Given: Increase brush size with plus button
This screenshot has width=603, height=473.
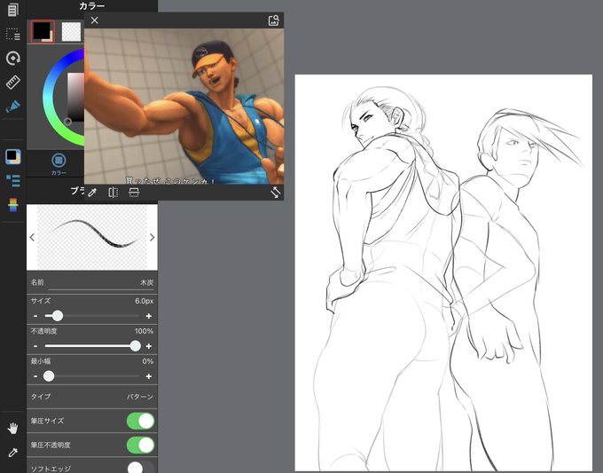Looking at the screenshot, I should 148,316.
